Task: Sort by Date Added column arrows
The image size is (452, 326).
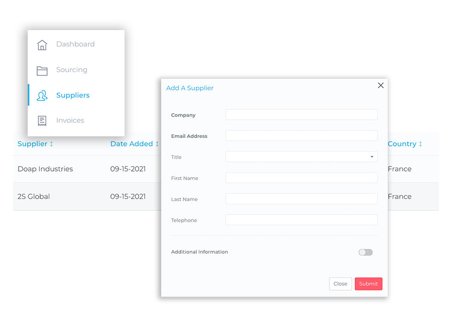Action: (157, 144)
